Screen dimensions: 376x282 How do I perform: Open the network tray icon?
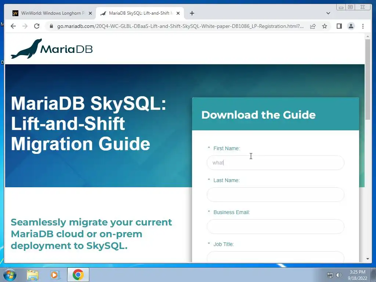click(x=330, y=275)
